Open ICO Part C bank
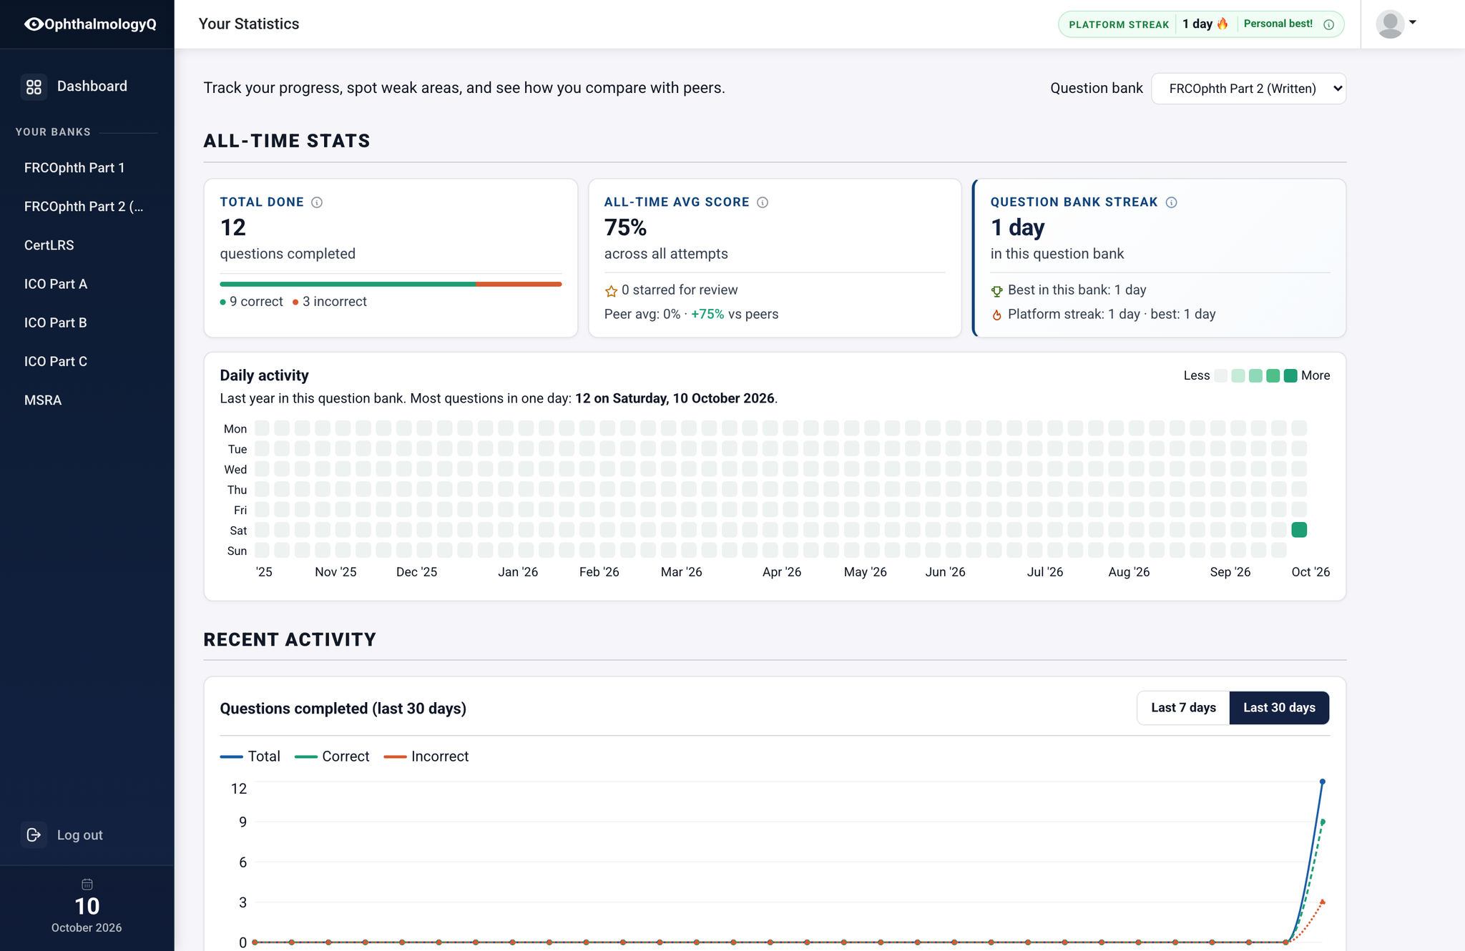The image size is (1465, 951). pos(56,361)
